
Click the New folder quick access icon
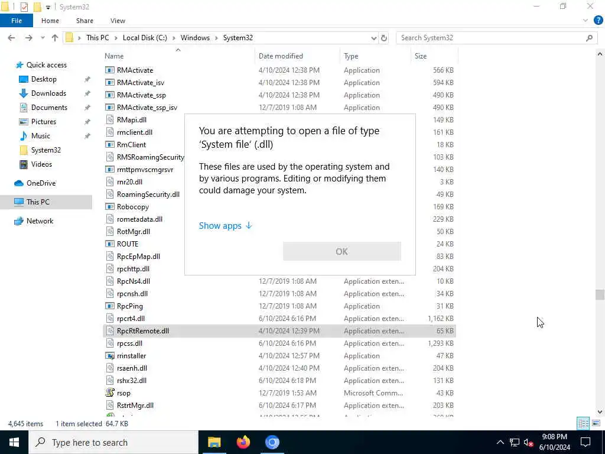[37, 7]
